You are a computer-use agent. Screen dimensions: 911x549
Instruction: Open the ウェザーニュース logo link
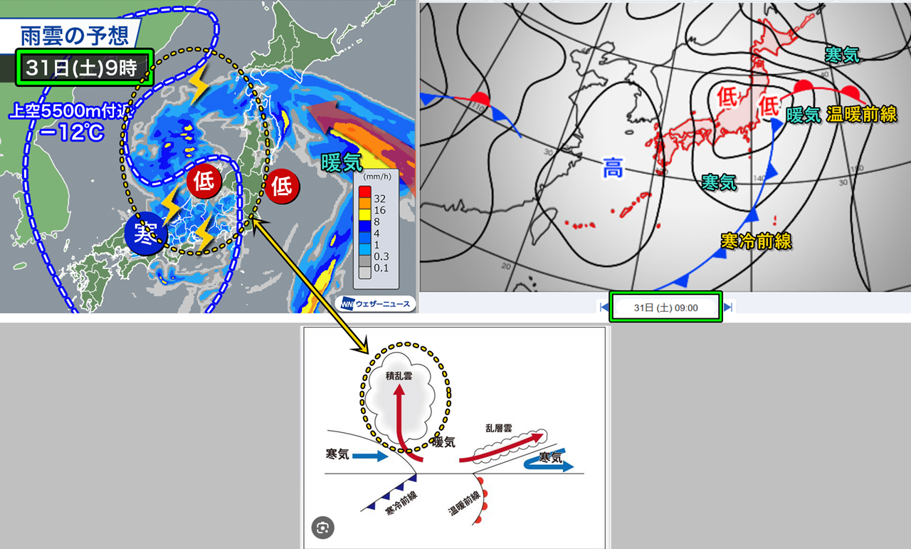pyautogui.click(x=376, y=303)
